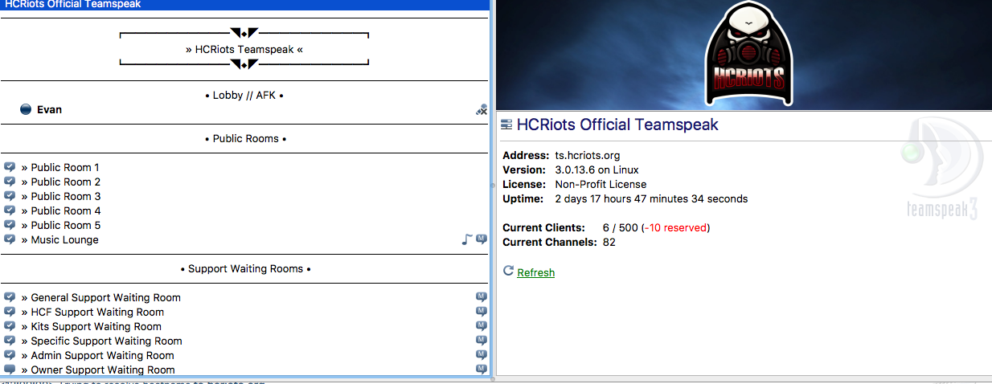Select Admin Support Waiting Room channel
The height and width of the screenshot is (384, 992).
point(244,355)
